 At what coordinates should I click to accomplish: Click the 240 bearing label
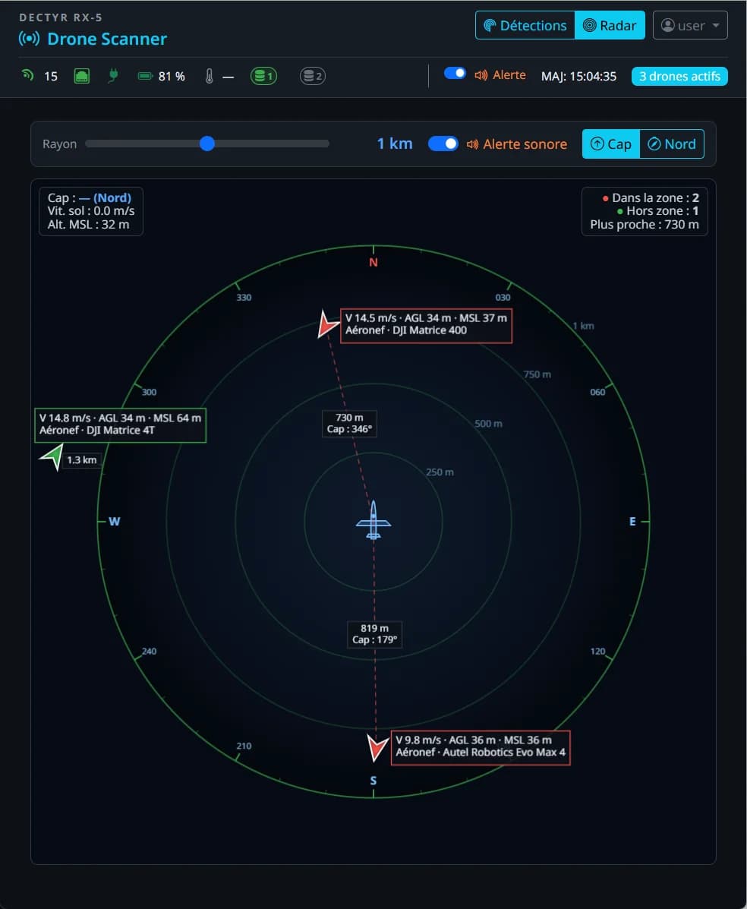[x=149, y=652]
